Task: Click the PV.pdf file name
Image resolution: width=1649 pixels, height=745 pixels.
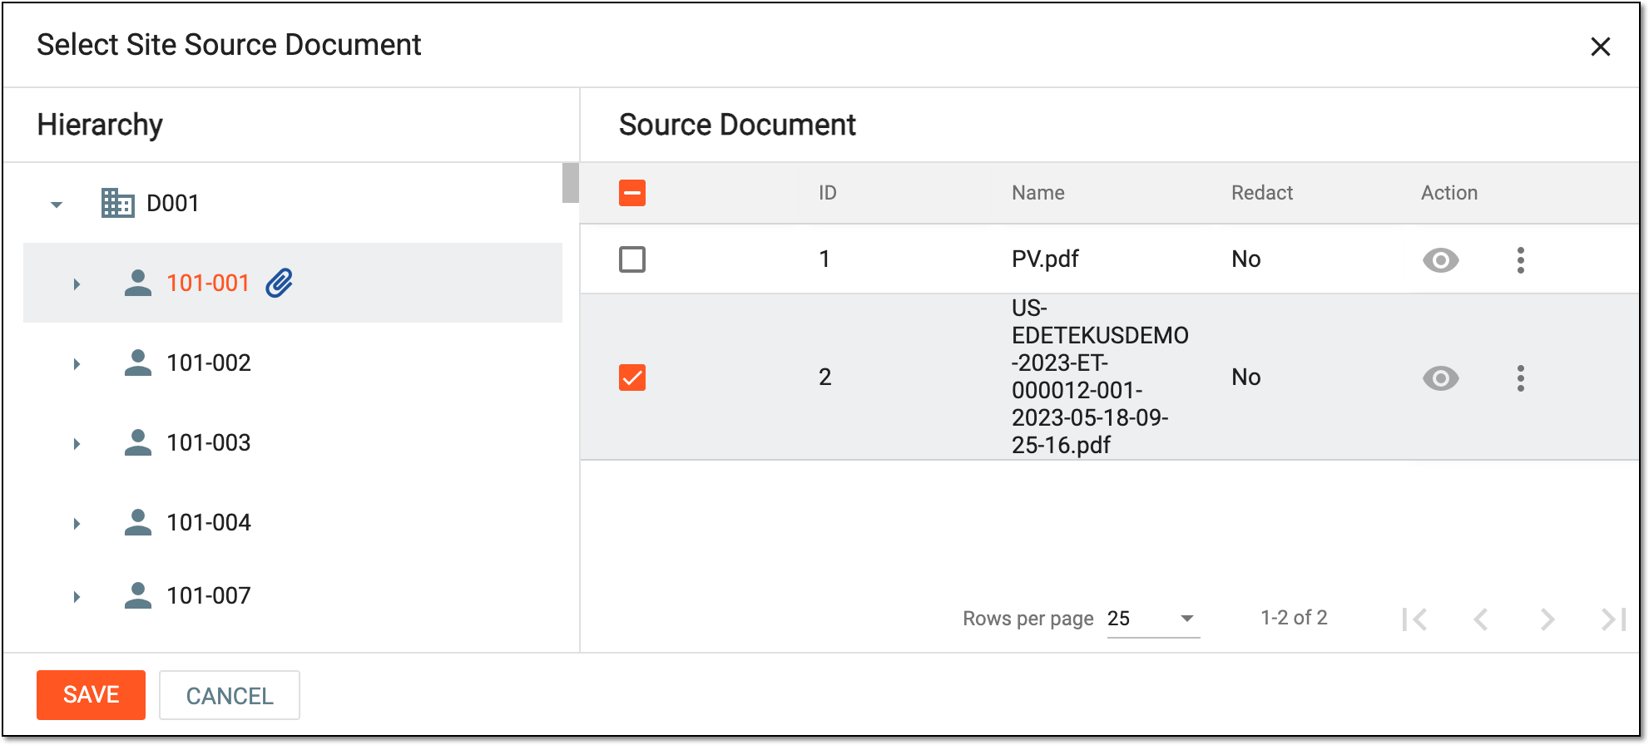Action: coord(1045,259)
